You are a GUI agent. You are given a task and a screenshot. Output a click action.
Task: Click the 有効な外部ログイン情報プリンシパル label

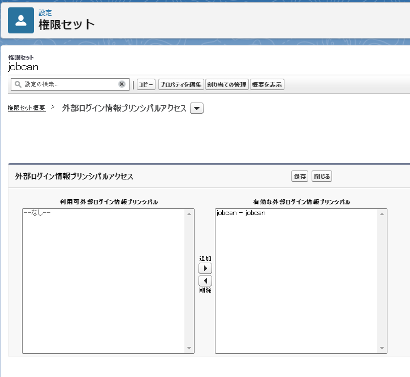(301, 202)
